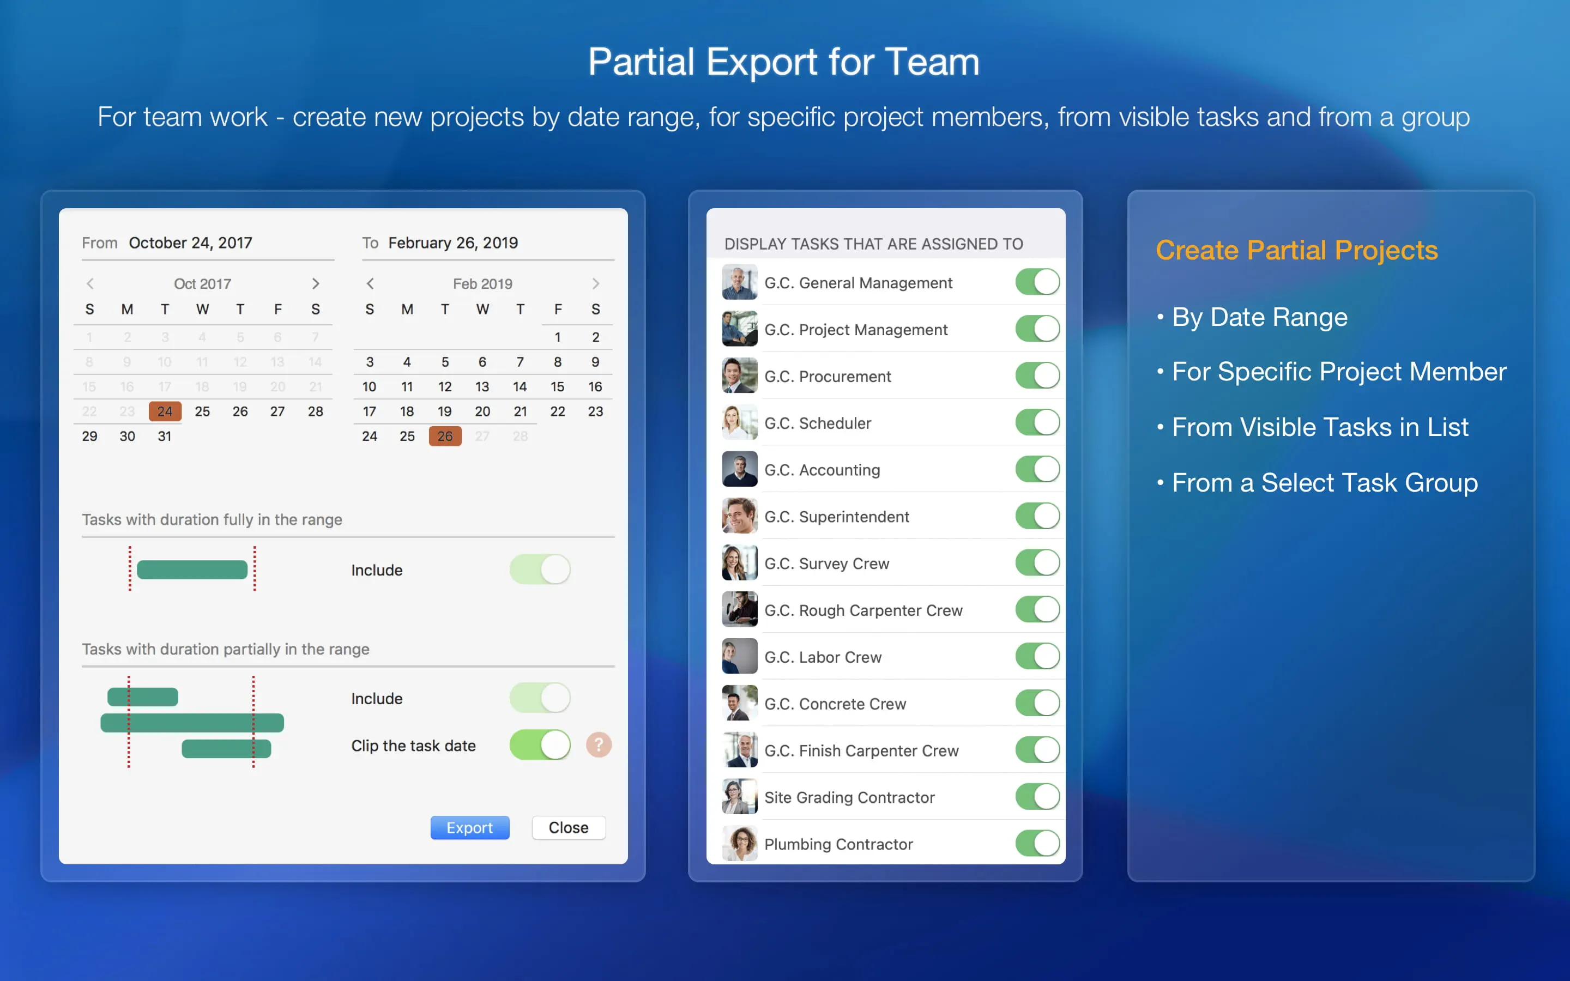Click the Export button

coord(470,827)
